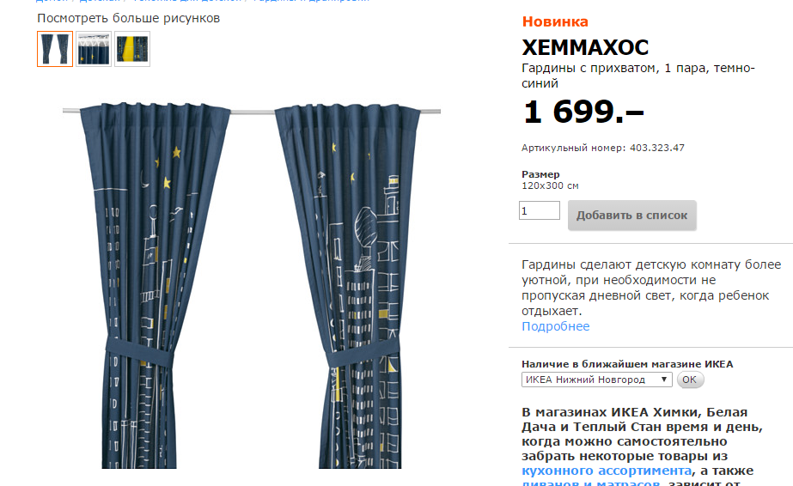Click the orange Новинка label

coord(555,21)
